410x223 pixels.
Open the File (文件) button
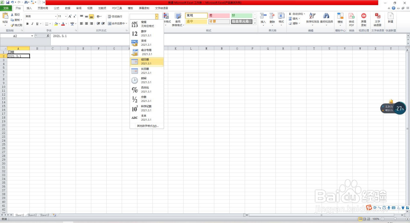[x=6, y=8]
